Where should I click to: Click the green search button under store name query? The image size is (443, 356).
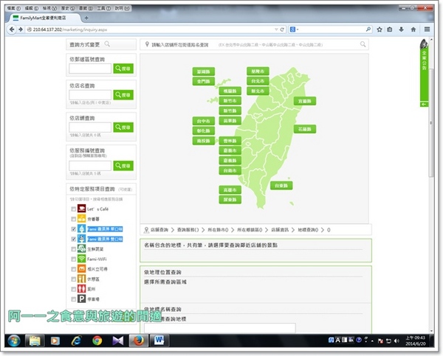[x=123, y=95]
